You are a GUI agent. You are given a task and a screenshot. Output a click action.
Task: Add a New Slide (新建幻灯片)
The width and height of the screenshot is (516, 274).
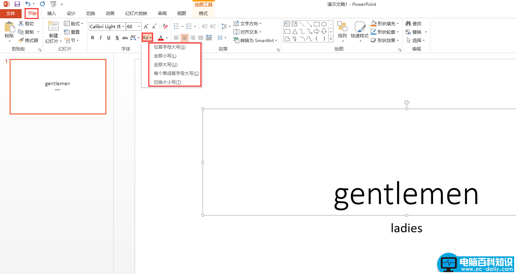[53, 32]
